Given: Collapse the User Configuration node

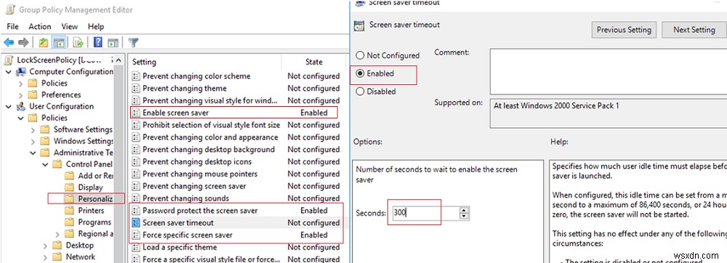Looking at the screenshot, I should pyautogui.click(x=9, y=107).
